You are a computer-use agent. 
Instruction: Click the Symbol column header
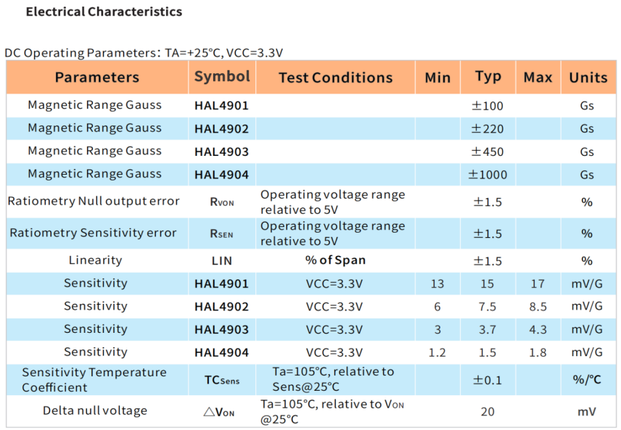click(x=222, y=77)
